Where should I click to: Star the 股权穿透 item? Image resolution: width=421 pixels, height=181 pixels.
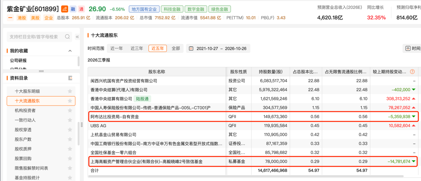pyautogui.click(x=70, y=130)
